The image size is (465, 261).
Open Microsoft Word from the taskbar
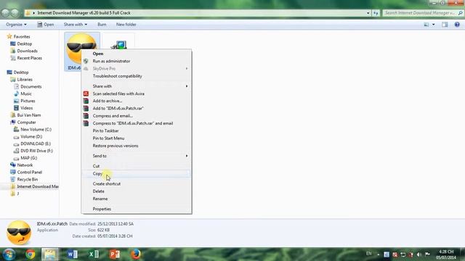[72, 254]
